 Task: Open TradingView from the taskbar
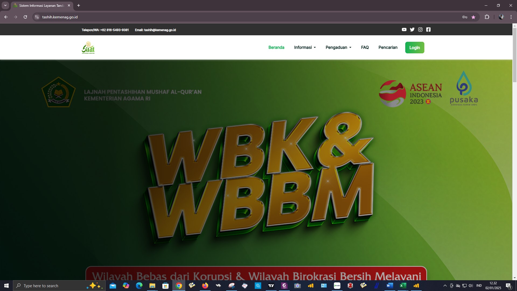click(x=271, y=286)
